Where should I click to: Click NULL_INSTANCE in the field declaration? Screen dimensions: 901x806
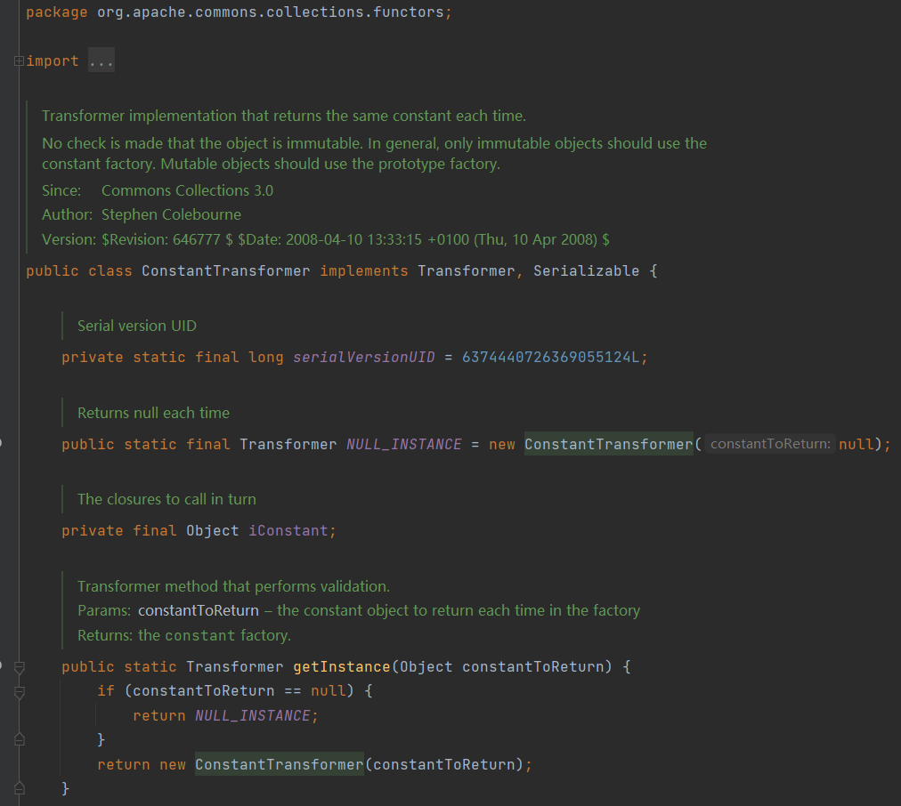tap(404, 444)
